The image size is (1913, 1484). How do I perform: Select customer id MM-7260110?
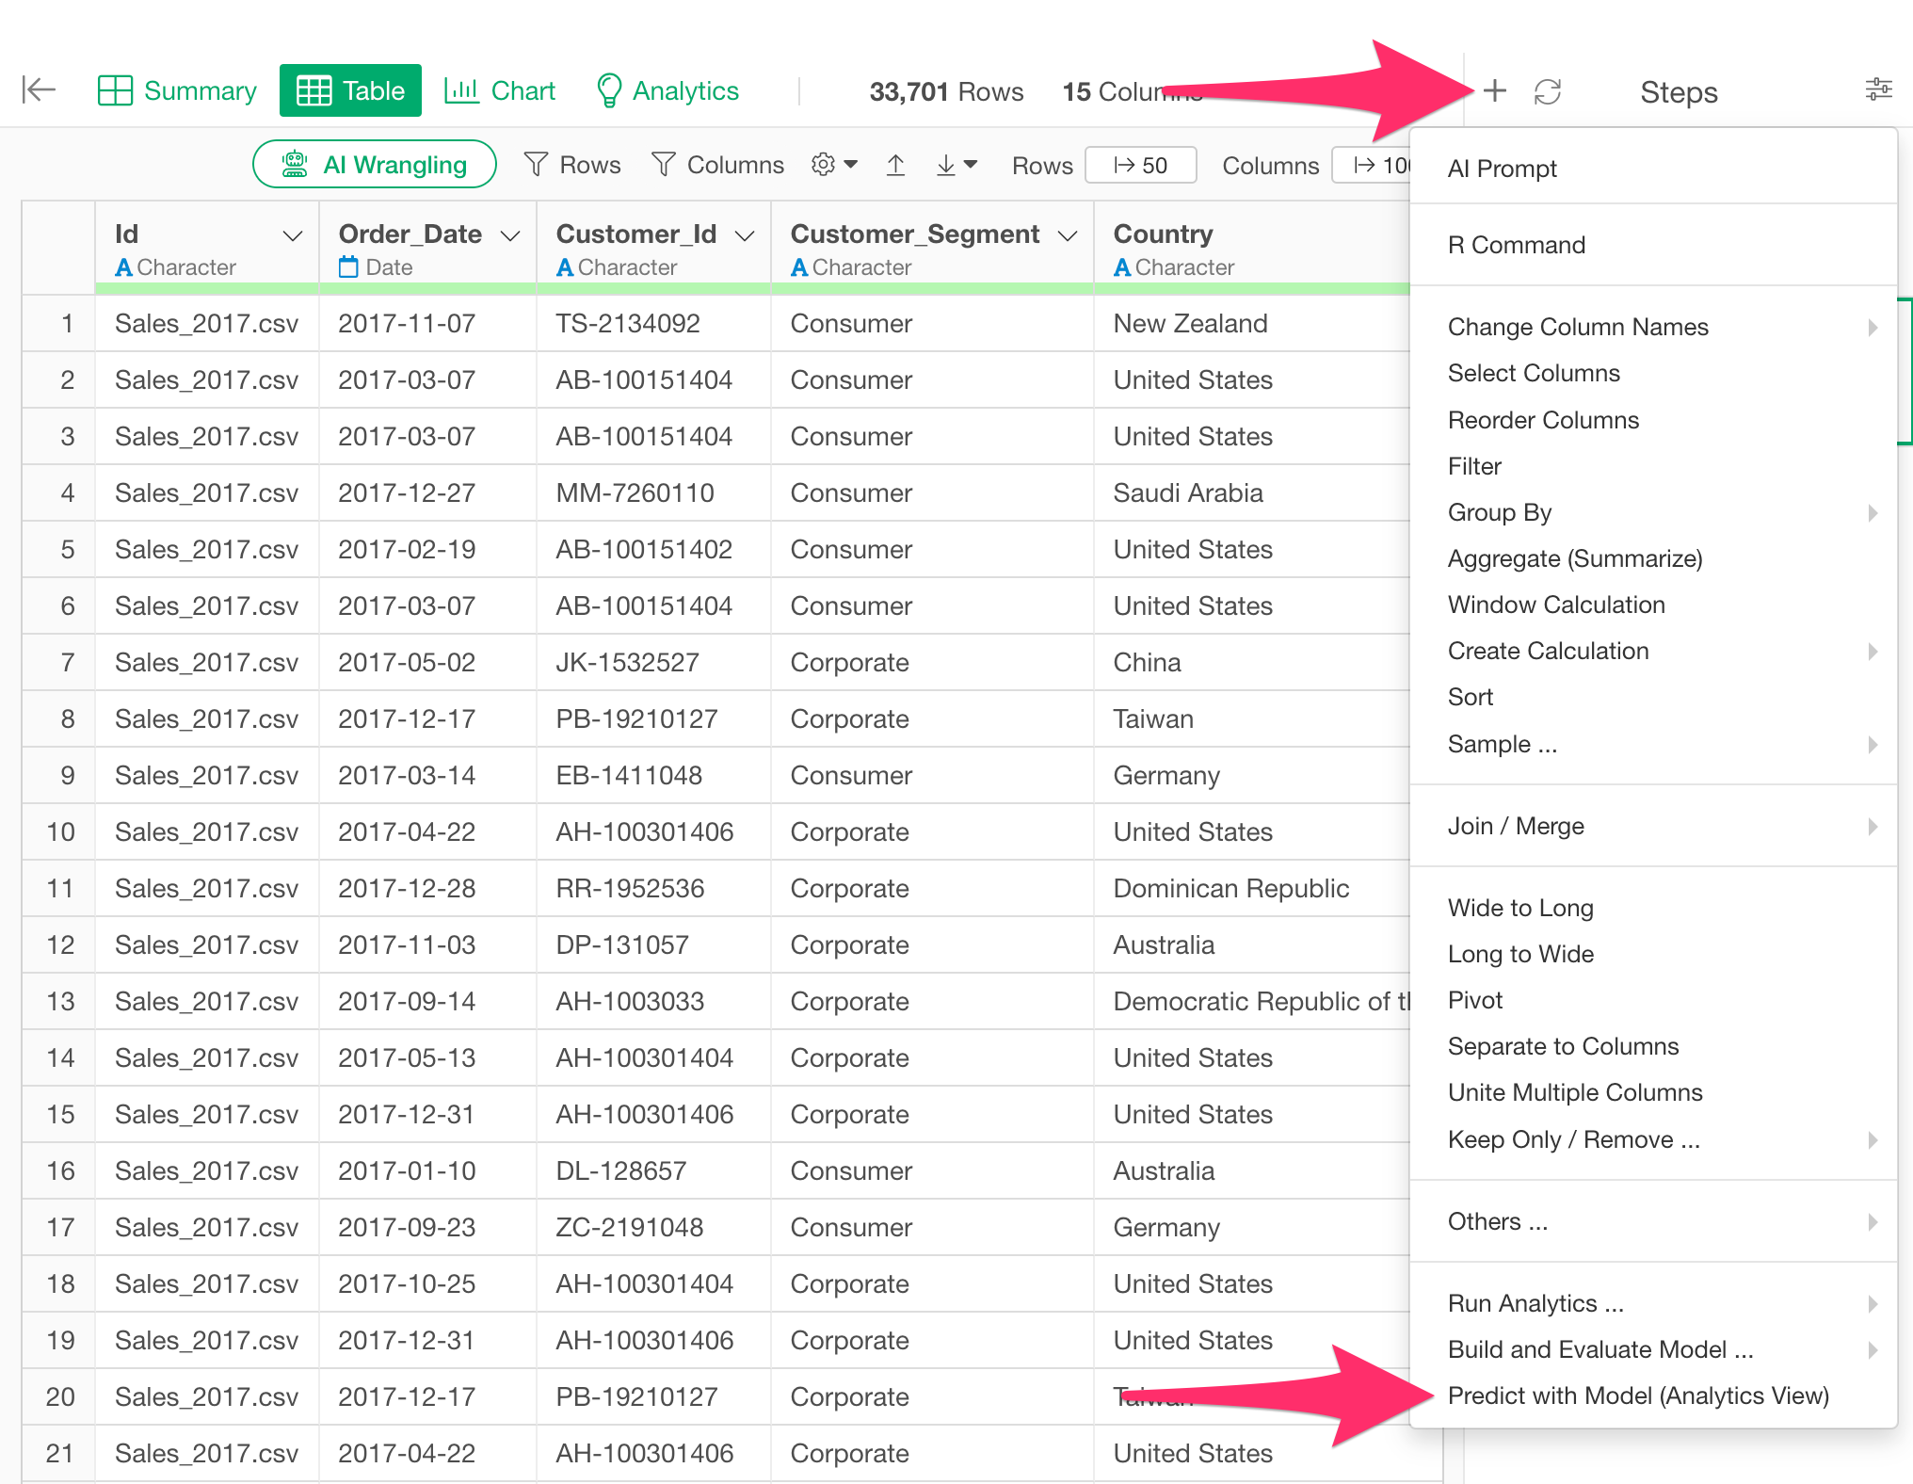pyautogui.click(x=653, y=492)
